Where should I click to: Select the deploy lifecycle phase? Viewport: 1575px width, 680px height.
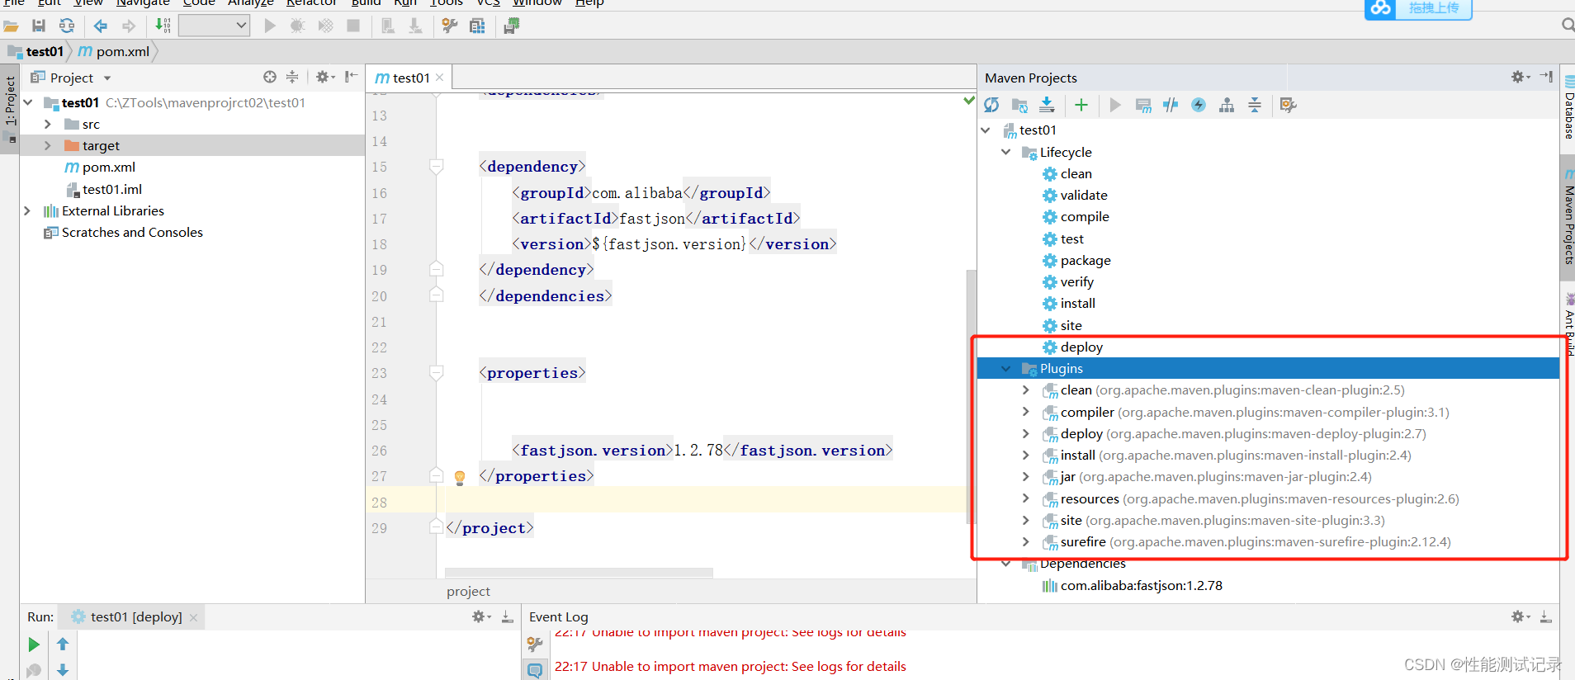pyautogui.click(x=1081, y=347)
